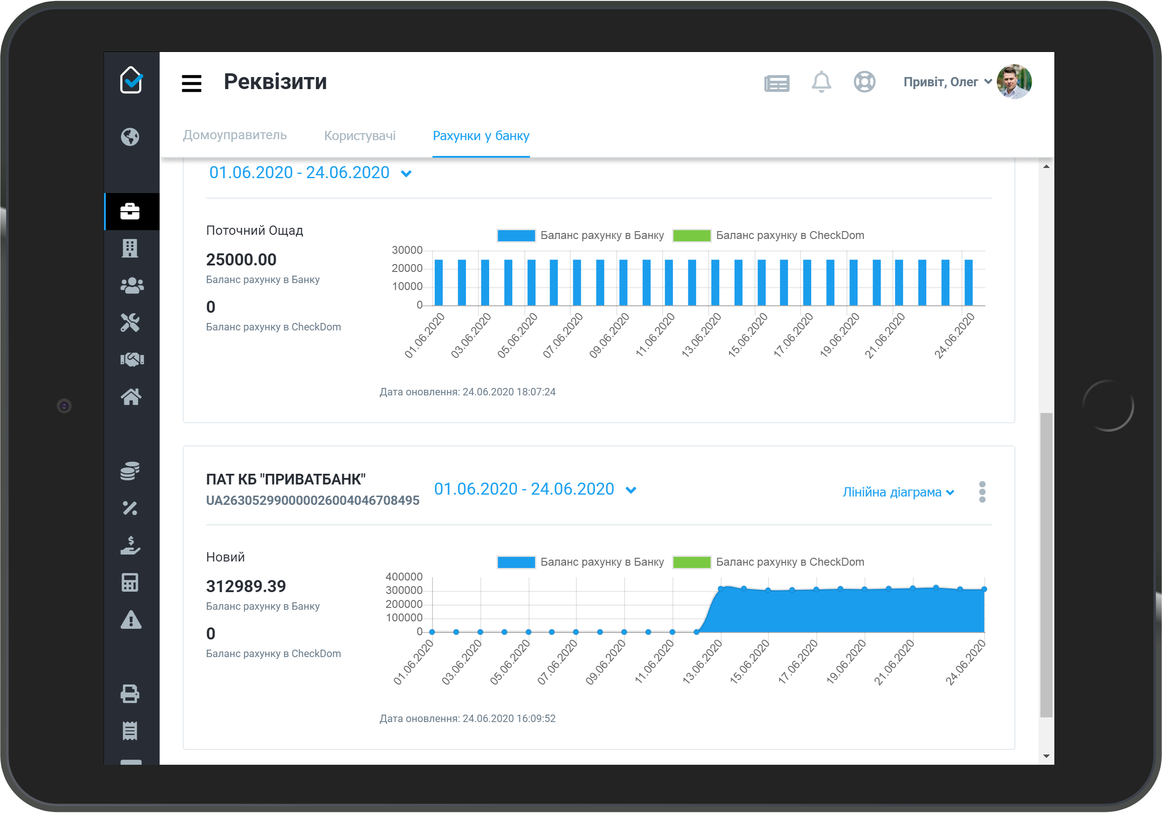This screenshot has width=1162, height=813.
Task: Click the update date 24.06.2020 18:07:24
Action: pyautogui.click(x=509, y=392)
